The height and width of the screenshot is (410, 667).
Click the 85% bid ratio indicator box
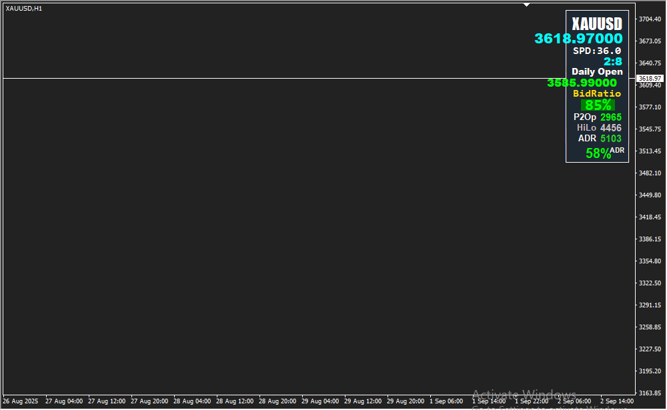pos(598,105)
